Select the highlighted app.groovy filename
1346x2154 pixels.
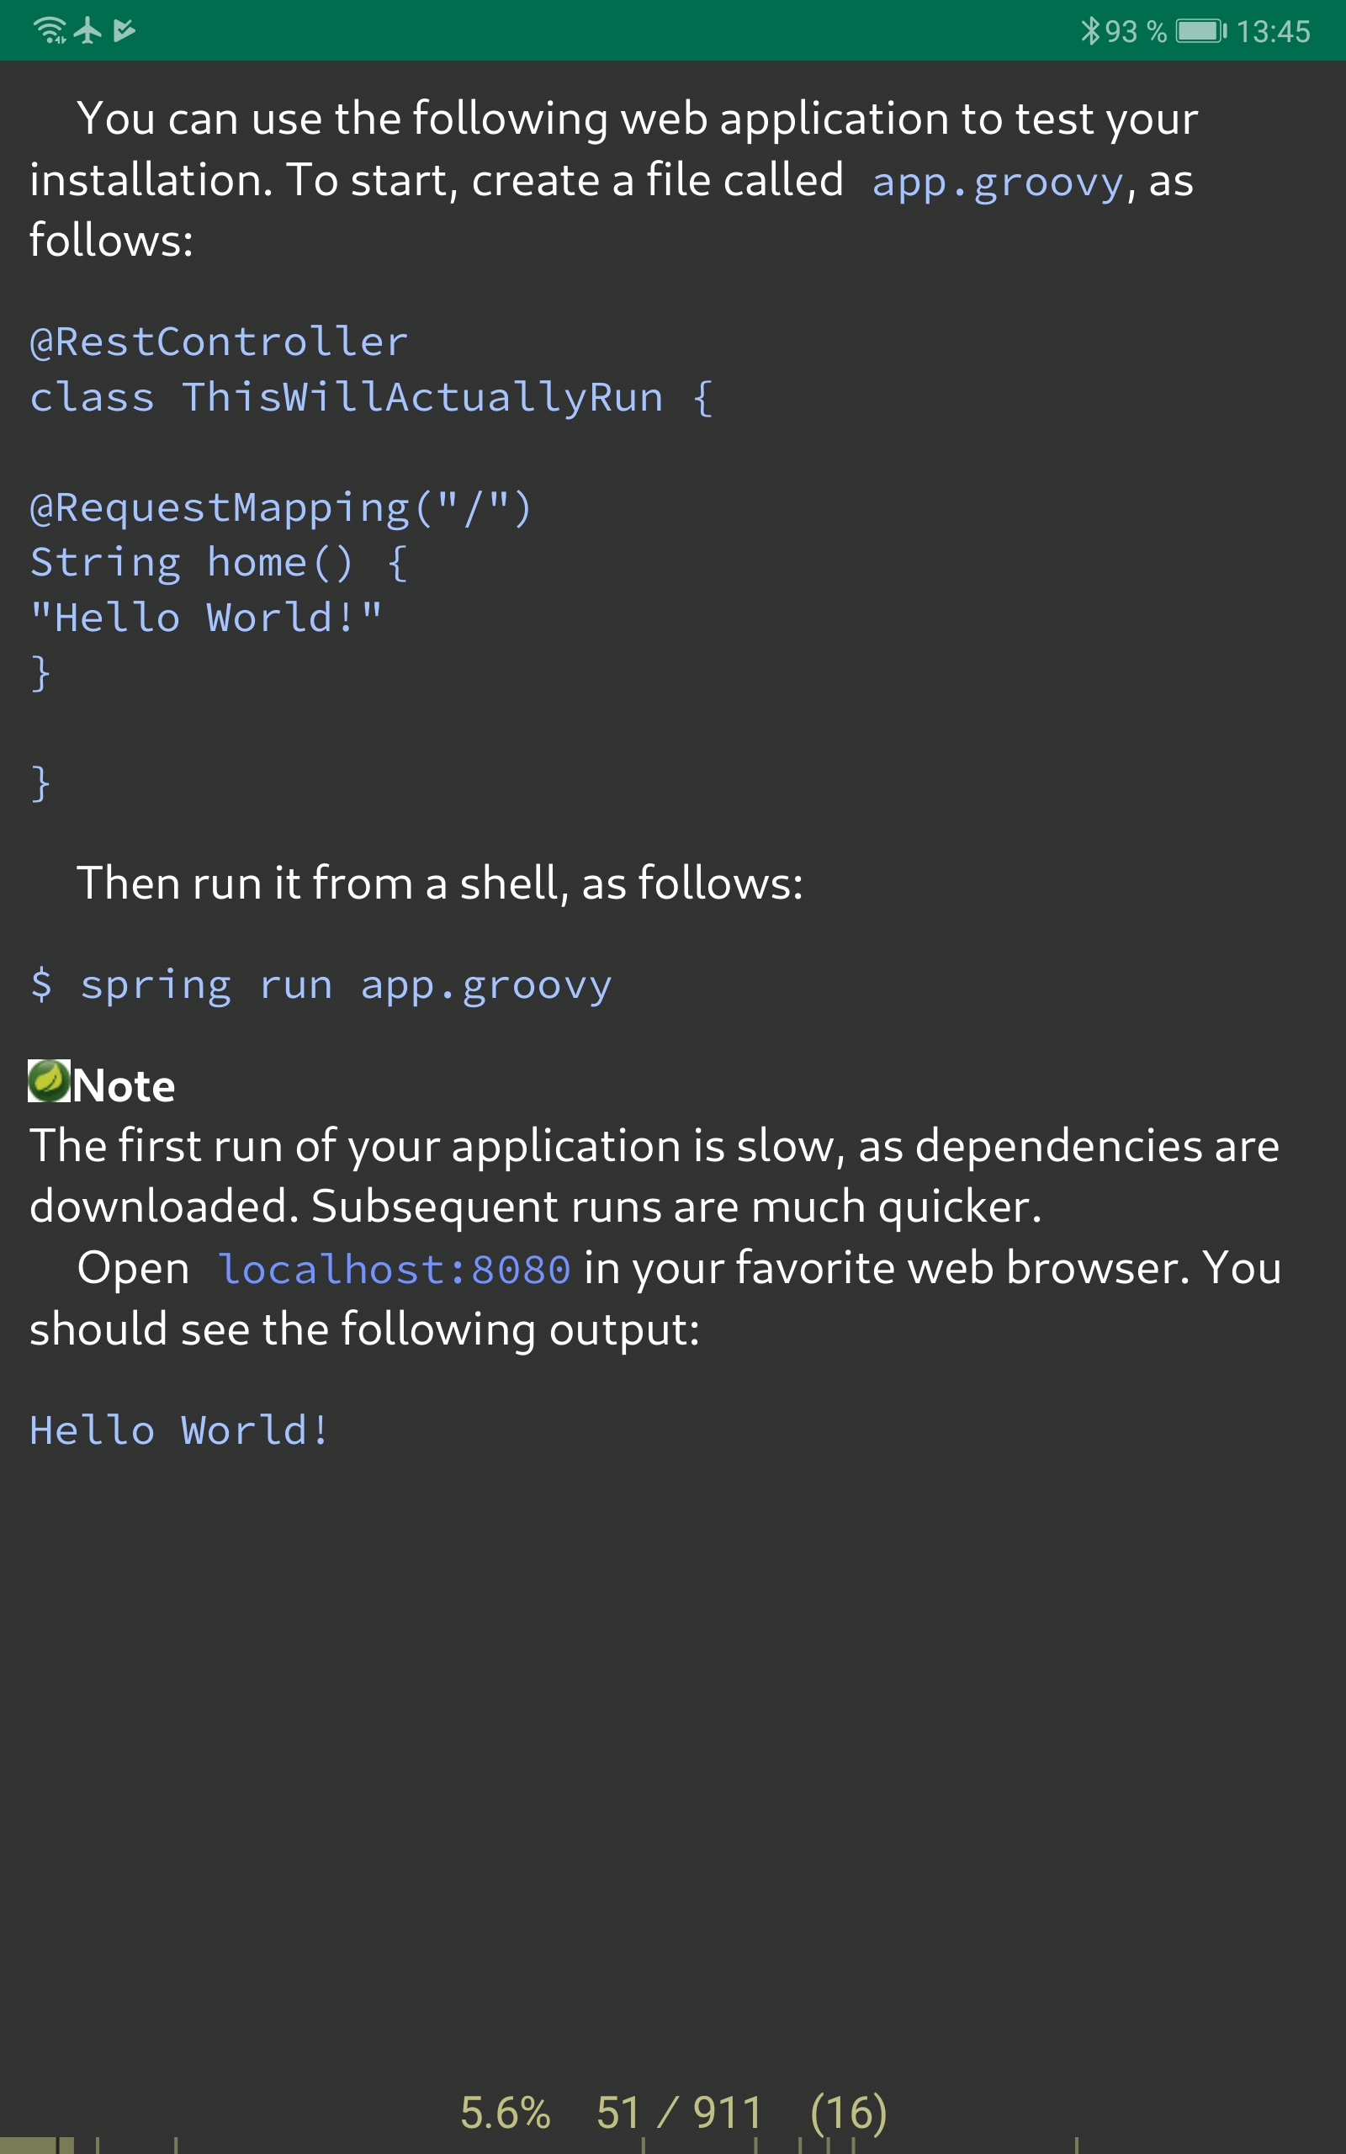pos(995,181)
